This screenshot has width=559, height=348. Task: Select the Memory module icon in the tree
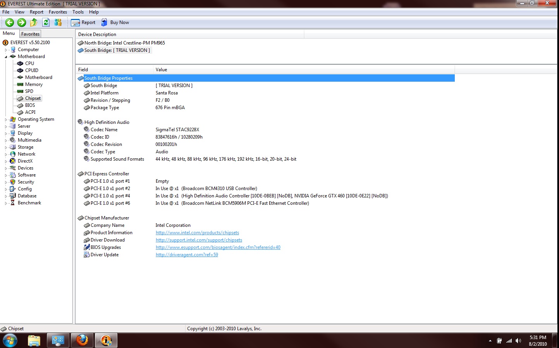(x=20, y=84)
